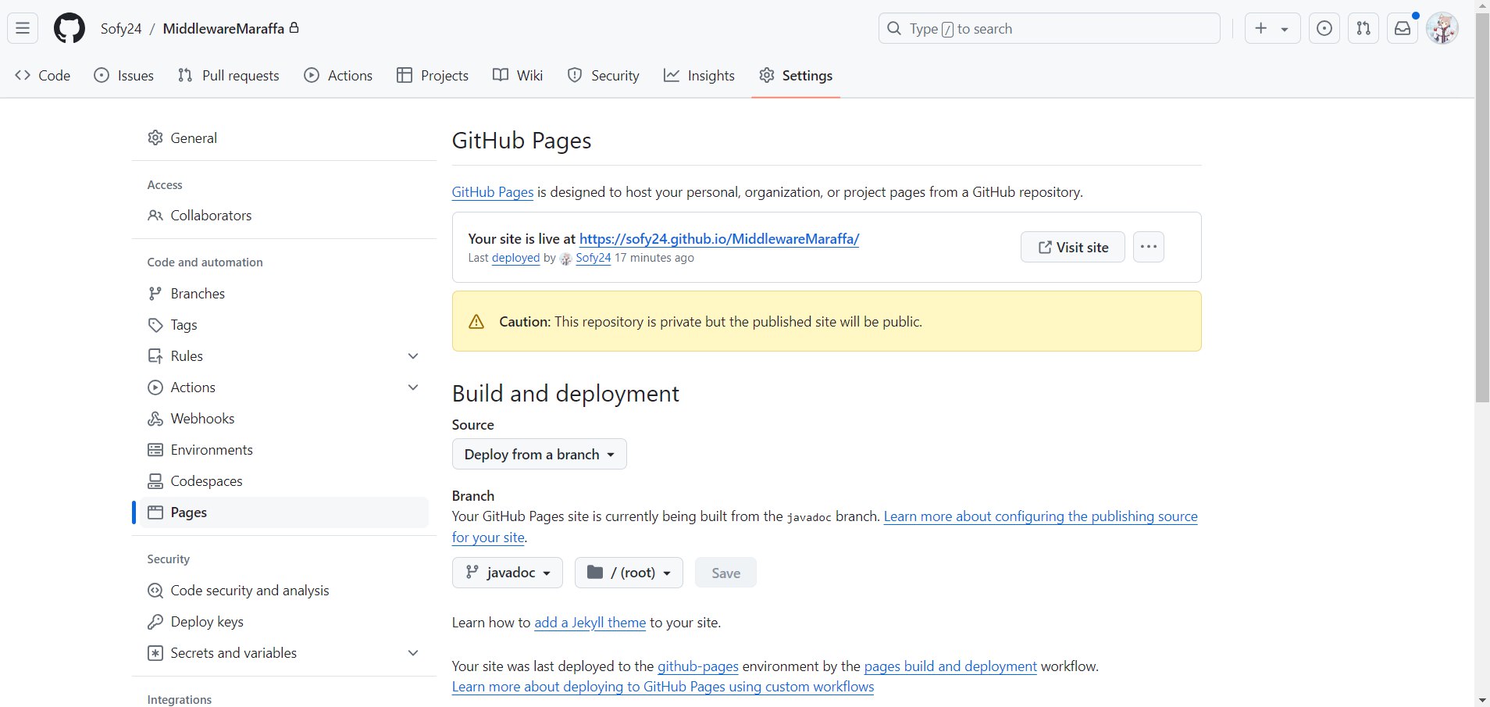The image size is (1490, 707).
Task: Open the hamburger navigation menu
Action: point(23,29)
